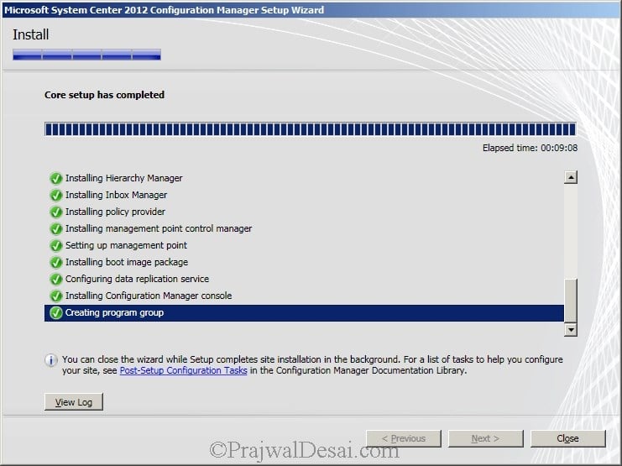Click the blue information icon near the note
622x466 pixels.
coord(50,360)
